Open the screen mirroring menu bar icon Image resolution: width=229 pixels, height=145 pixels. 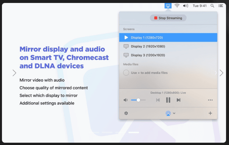pos(168,6)
